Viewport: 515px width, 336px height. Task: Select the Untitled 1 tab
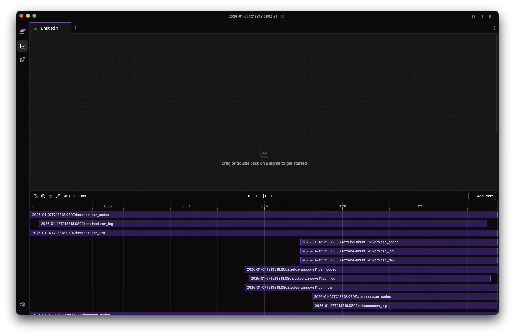(x=50, y=28)
